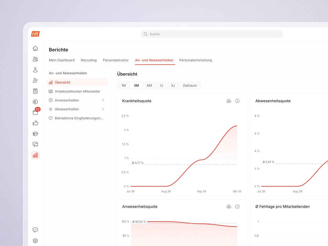Image resolution: width=328 pixels, height=246 pixels.
Task: Click the Ø 97,43 % average label
Action: pyautogui.click(x=139, y=222)
